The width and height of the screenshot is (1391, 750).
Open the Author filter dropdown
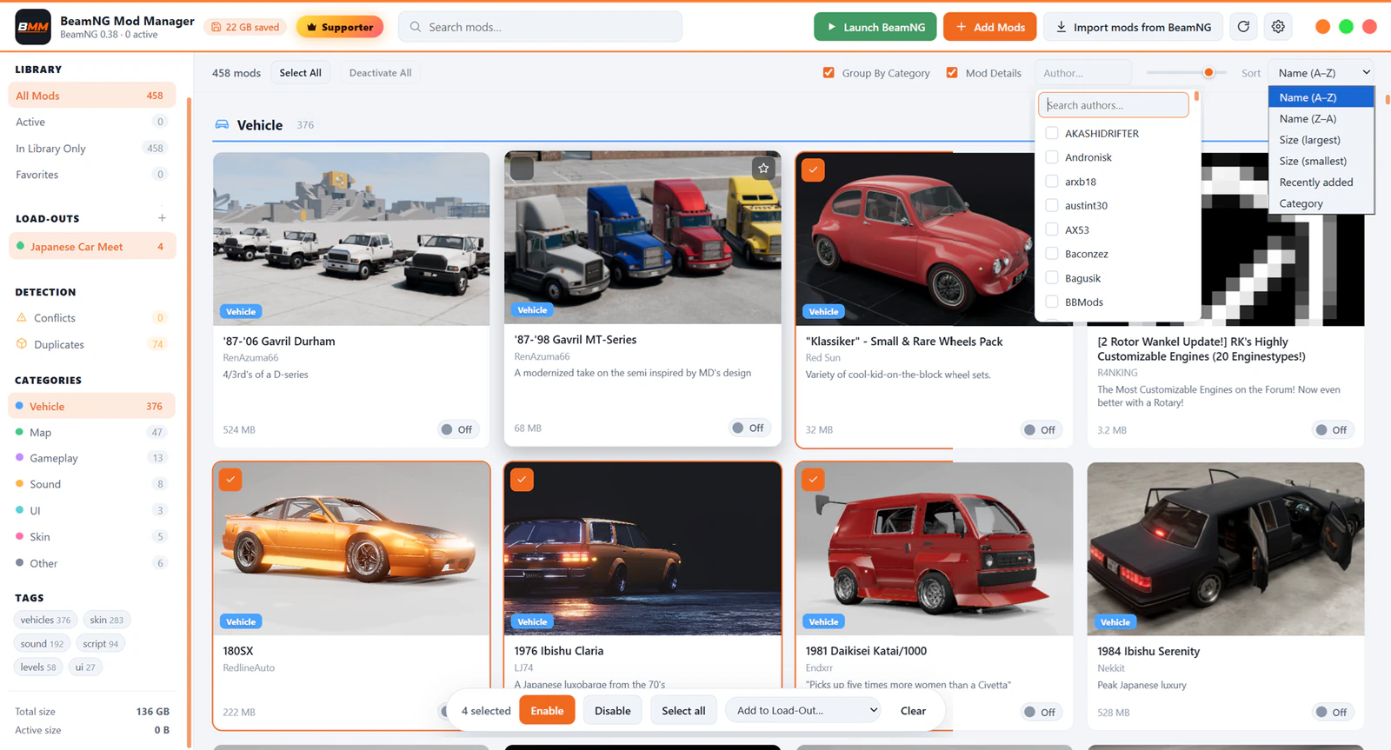point(1083,73)
